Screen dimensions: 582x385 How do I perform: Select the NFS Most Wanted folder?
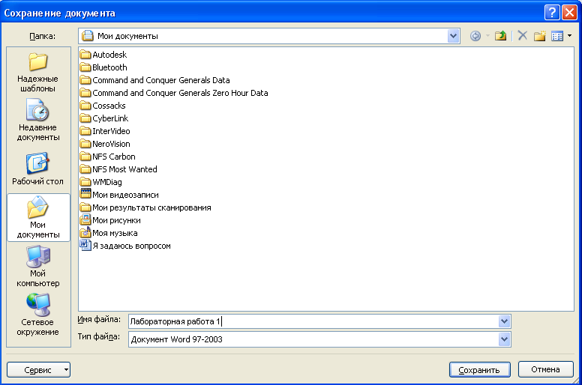[118, 169]
